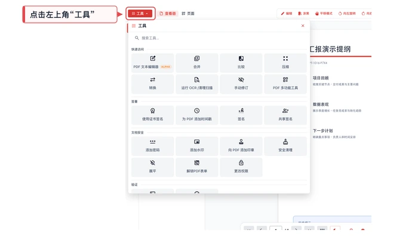Open the 签名 sign tool

click(x=241, y=115)
